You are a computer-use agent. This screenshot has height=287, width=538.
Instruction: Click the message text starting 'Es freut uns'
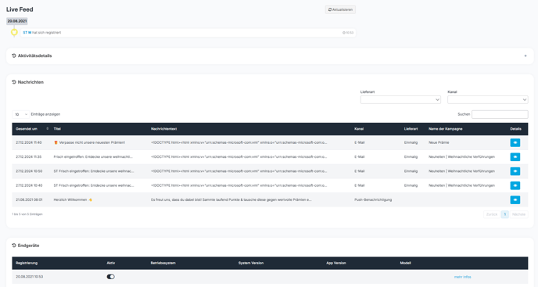[x=231, y=199]
